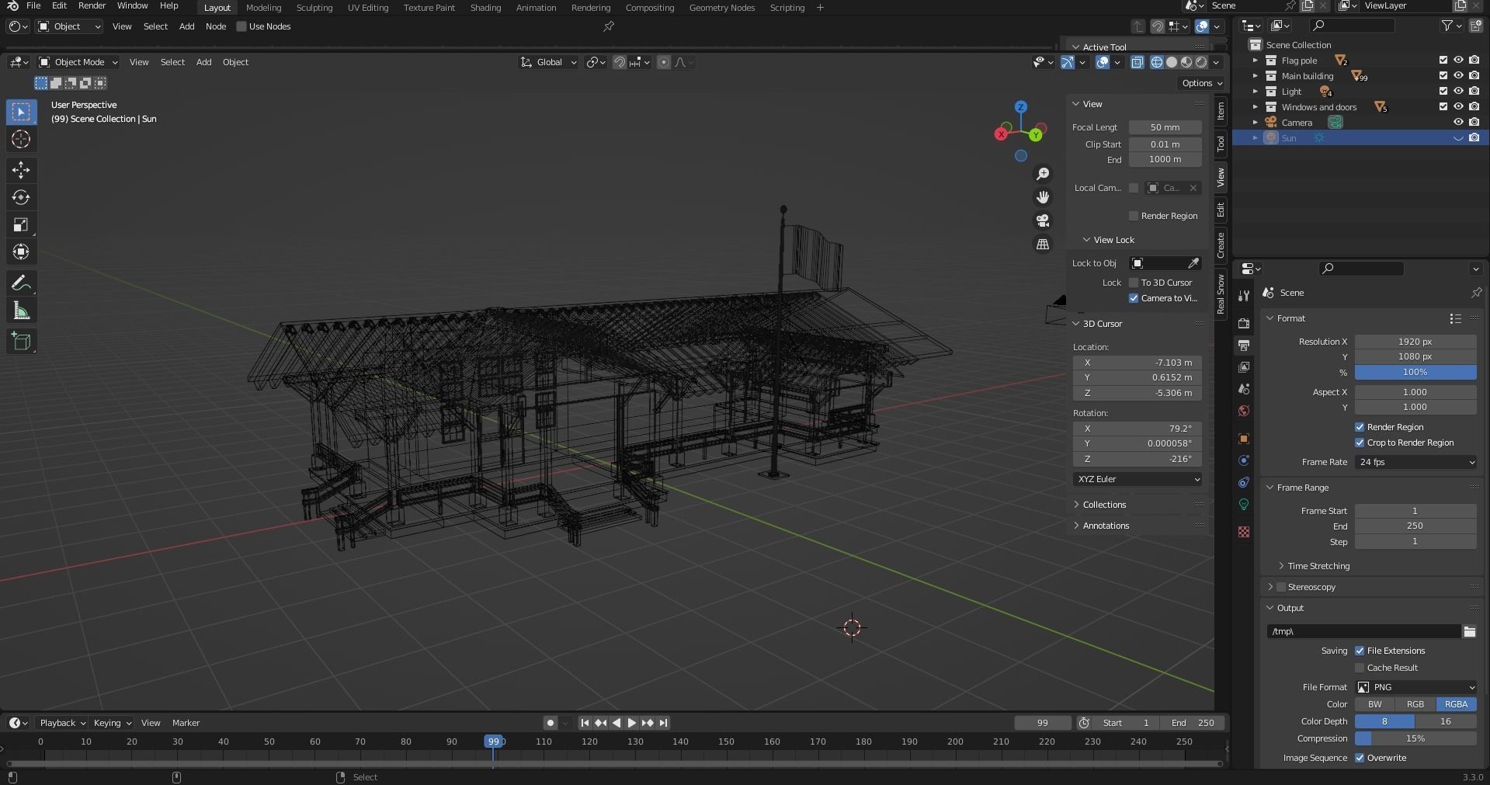Disable Windows and doors in renders

pyautogui.click(x=1474, y=107)
